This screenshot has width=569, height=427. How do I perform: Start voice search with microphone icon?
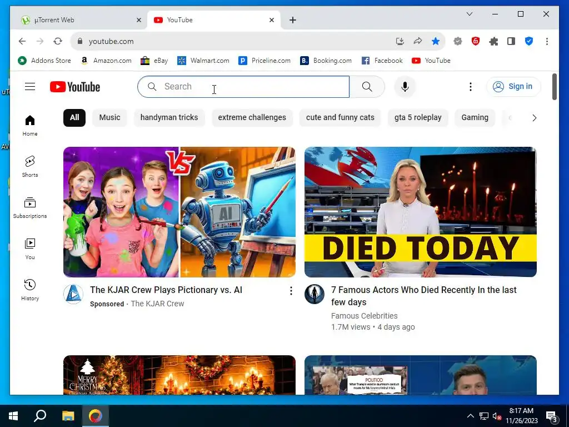click(405, 86)
